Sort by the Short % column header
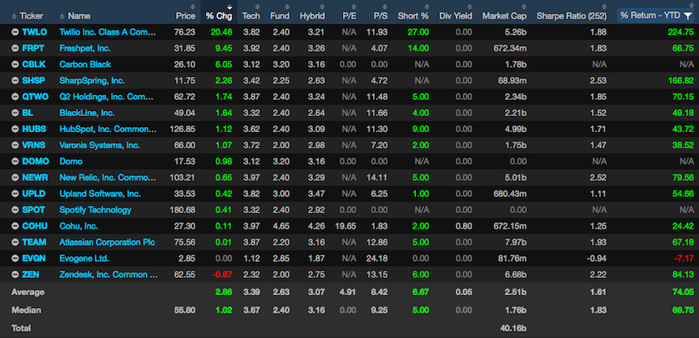 pos(414,16)
